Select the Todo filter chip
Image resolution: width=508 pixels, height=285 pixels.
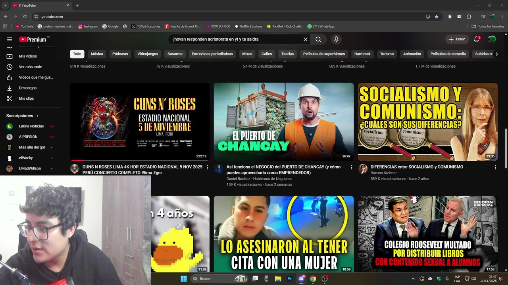[x=77, y=54]
